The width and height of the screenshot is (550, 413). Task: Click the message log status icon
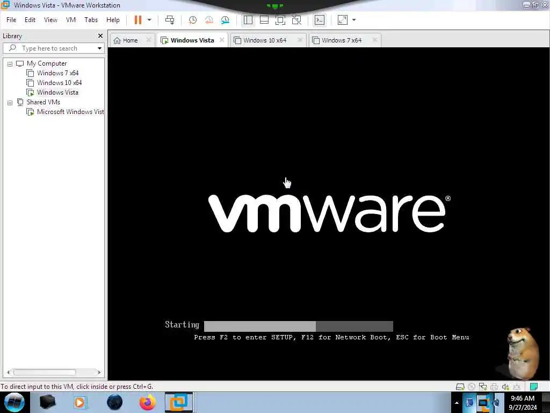533,387
